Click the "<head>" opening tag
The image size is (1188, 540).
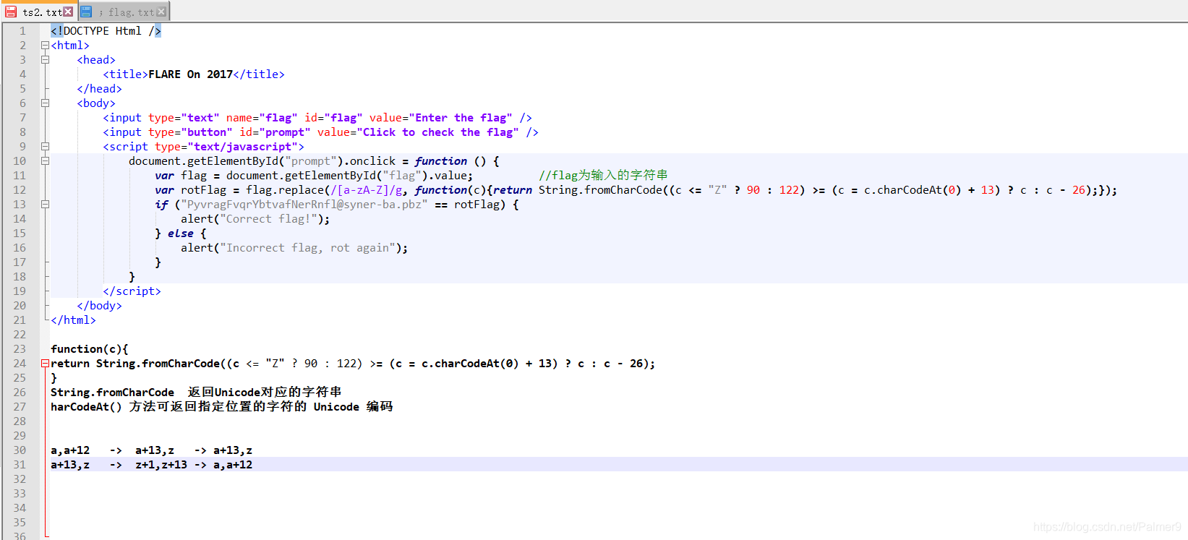pyautogui.click(x=96, y=60)
